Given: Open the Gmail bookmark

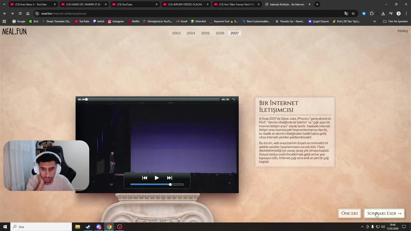Looking at the screenshot, I should 181,21.
